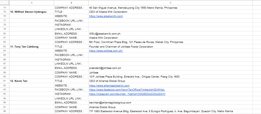This screenshot has width=261, height=114.
Task: Select row 91 header
Action: tap(5, 81)
